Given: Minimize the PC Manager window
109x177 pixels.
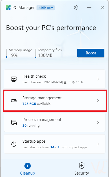Looking at the screenshot, I should pyautogui.click(x=89, y=8).
